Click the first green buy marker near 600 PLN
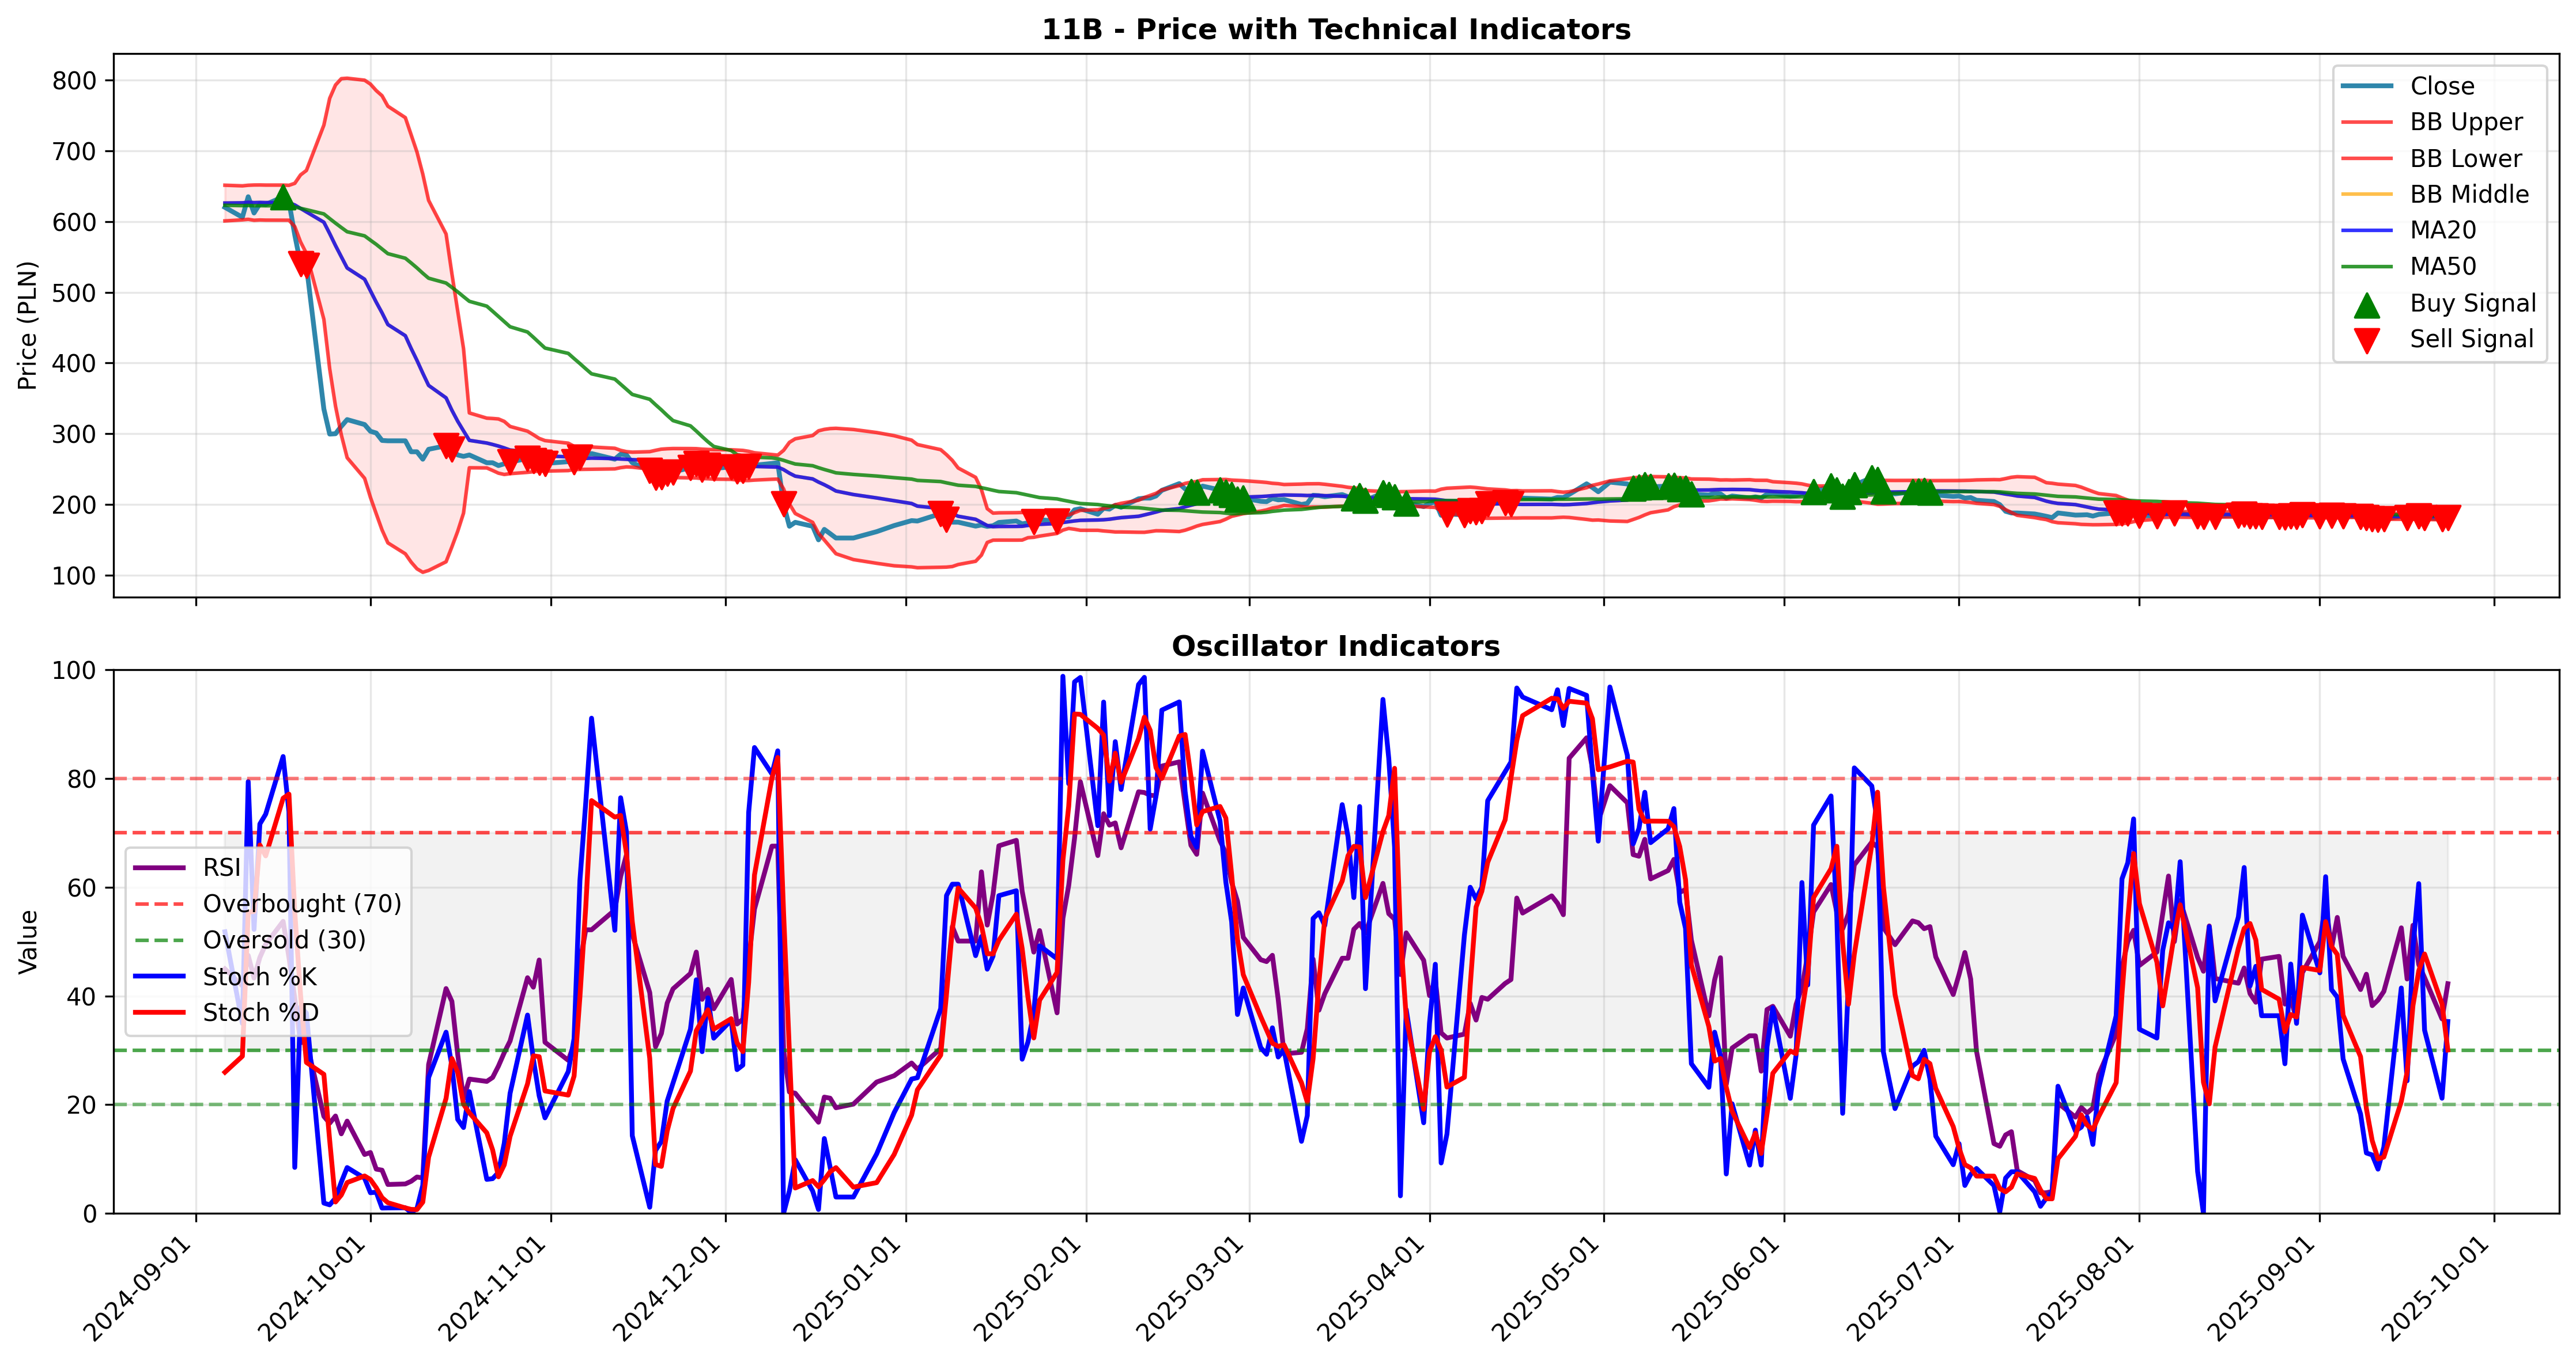Viewport: 2576px width, 1363px height. click(283, 198)
